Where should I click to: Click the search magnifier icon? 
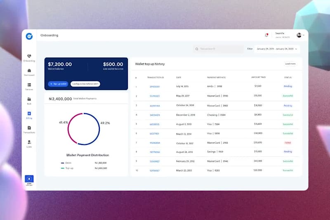tap(197, 49)
